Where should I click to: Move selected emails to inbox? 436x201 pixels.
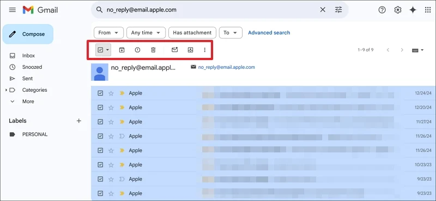click(190, 50)
